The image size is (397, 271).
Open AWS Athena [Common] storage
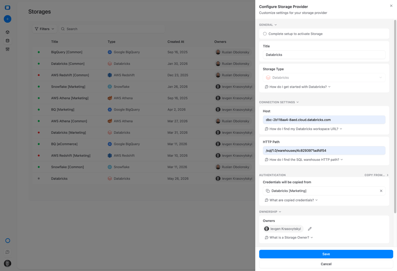click(x=69, y=121)
